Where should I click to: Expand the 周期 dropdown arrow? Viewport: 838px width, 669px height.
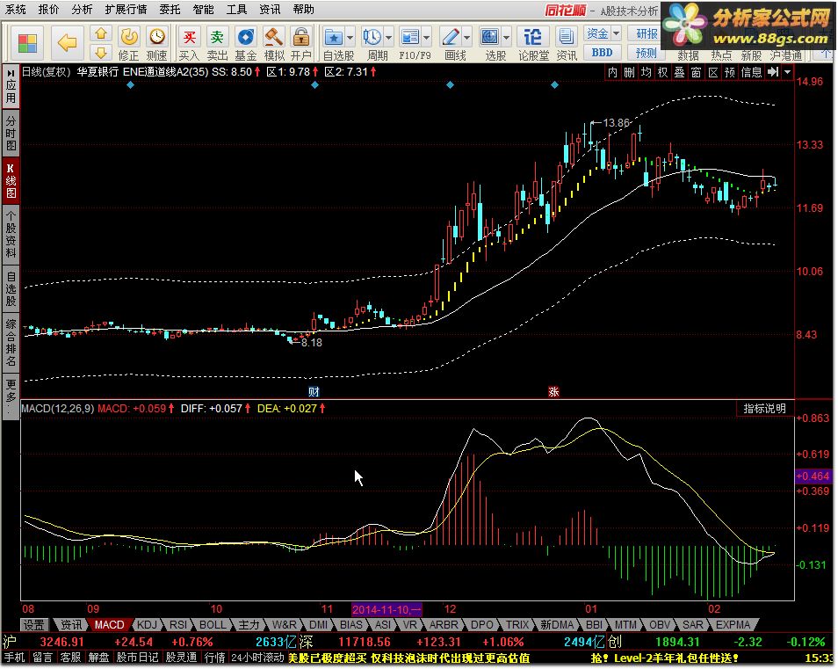tap(388, 38)
